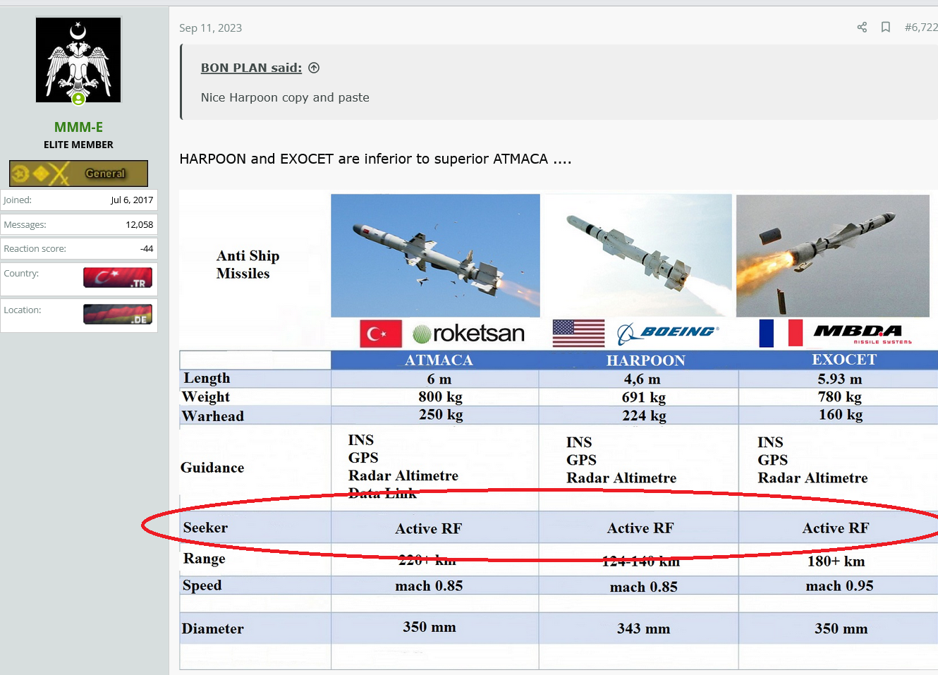938x675 pixels.
Task: Click the HARPOON column header
Action: 645,360
